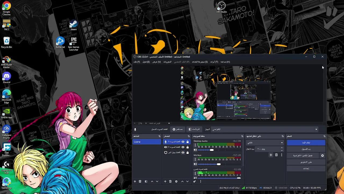Open Tools (T) menu

pos(214,62)
